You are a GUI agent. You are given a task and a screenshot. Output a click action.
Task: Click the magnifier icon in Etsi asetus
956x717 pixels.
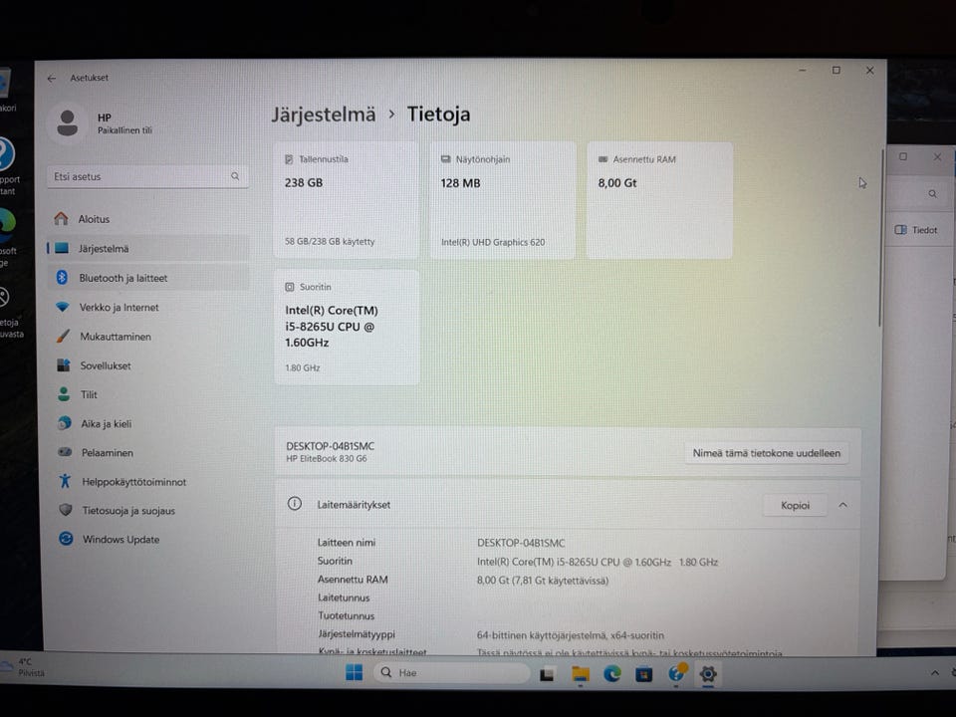click(235, 177)
